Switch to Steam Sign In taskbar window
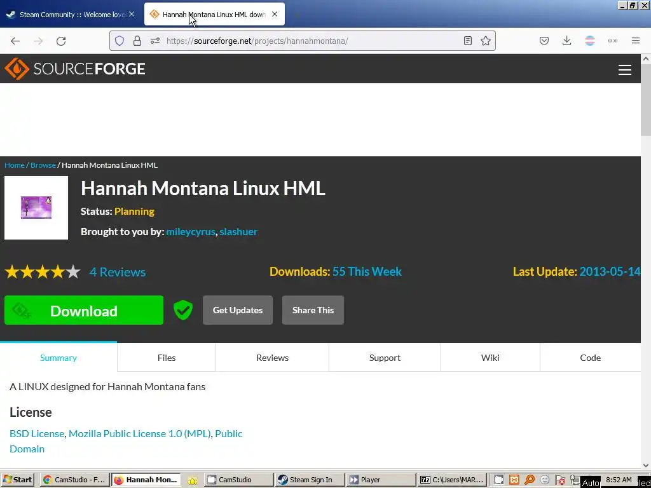The width and height of the screenshot is (651, 488). [x=310, y=480]
